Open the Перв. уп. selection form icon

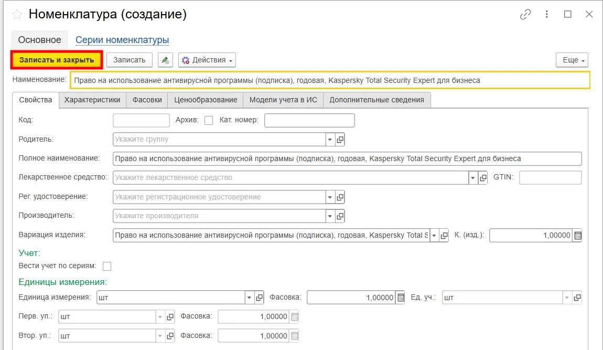[x=170, y=317]
